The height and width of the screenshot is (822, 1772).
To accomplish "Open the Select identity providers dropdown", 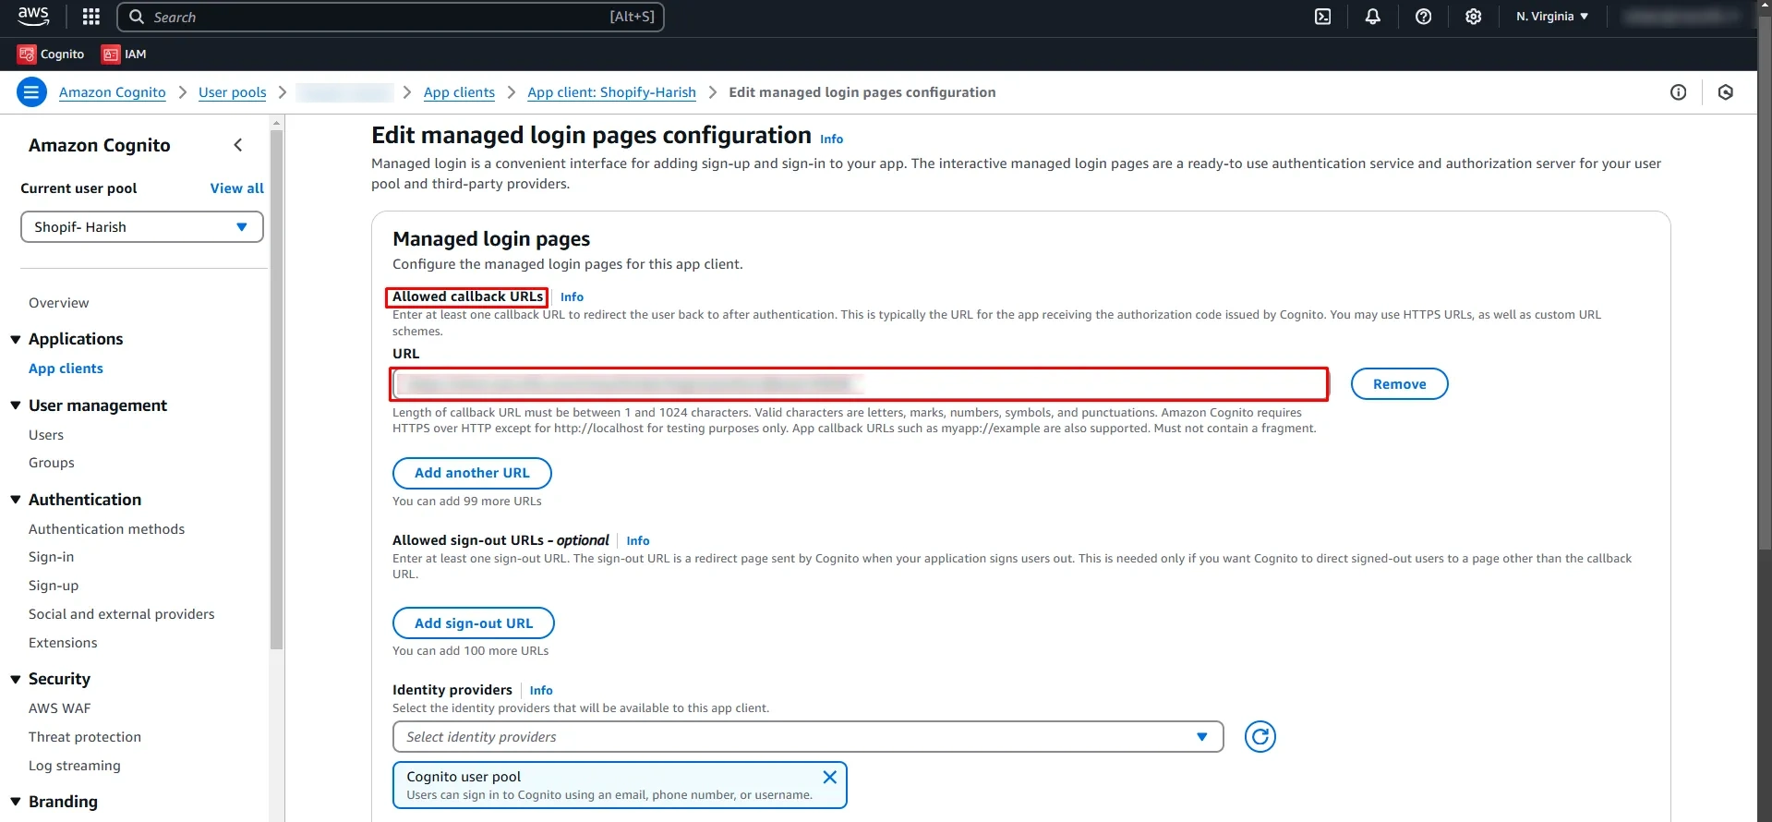I will click(x=808, y=737).
